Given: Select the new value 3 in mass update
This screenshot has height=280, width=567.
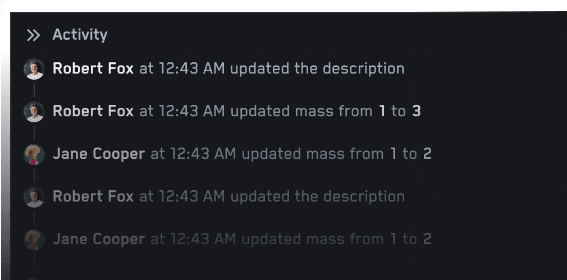Looking at the screenshot, I should click(x=416, y=111).
